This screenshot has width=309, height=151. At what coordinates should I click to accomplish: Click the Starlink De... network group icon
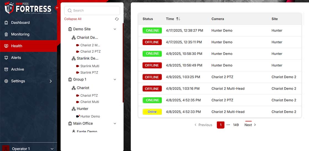pyautogui.click(x=74, y=59)
